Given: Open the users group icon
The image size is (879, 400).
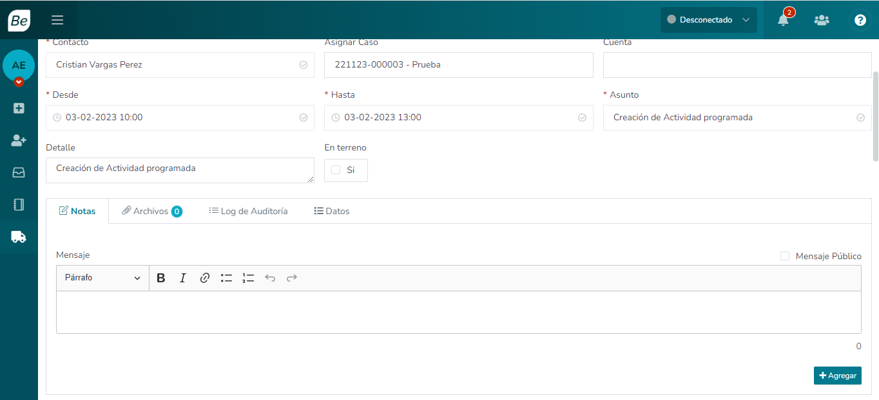Looking at the screenshot, I should (822, 20).
